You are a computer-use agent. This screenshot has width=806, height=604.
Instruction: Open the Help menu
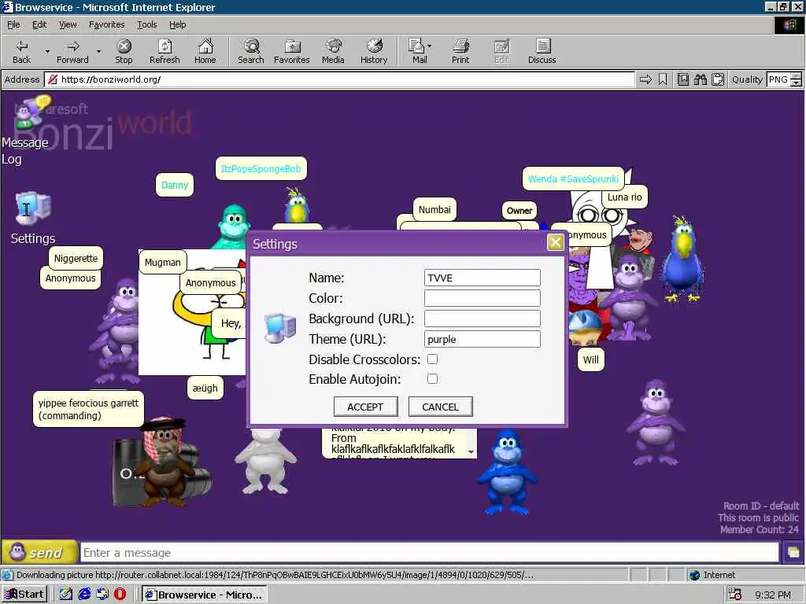pos(177,24)
